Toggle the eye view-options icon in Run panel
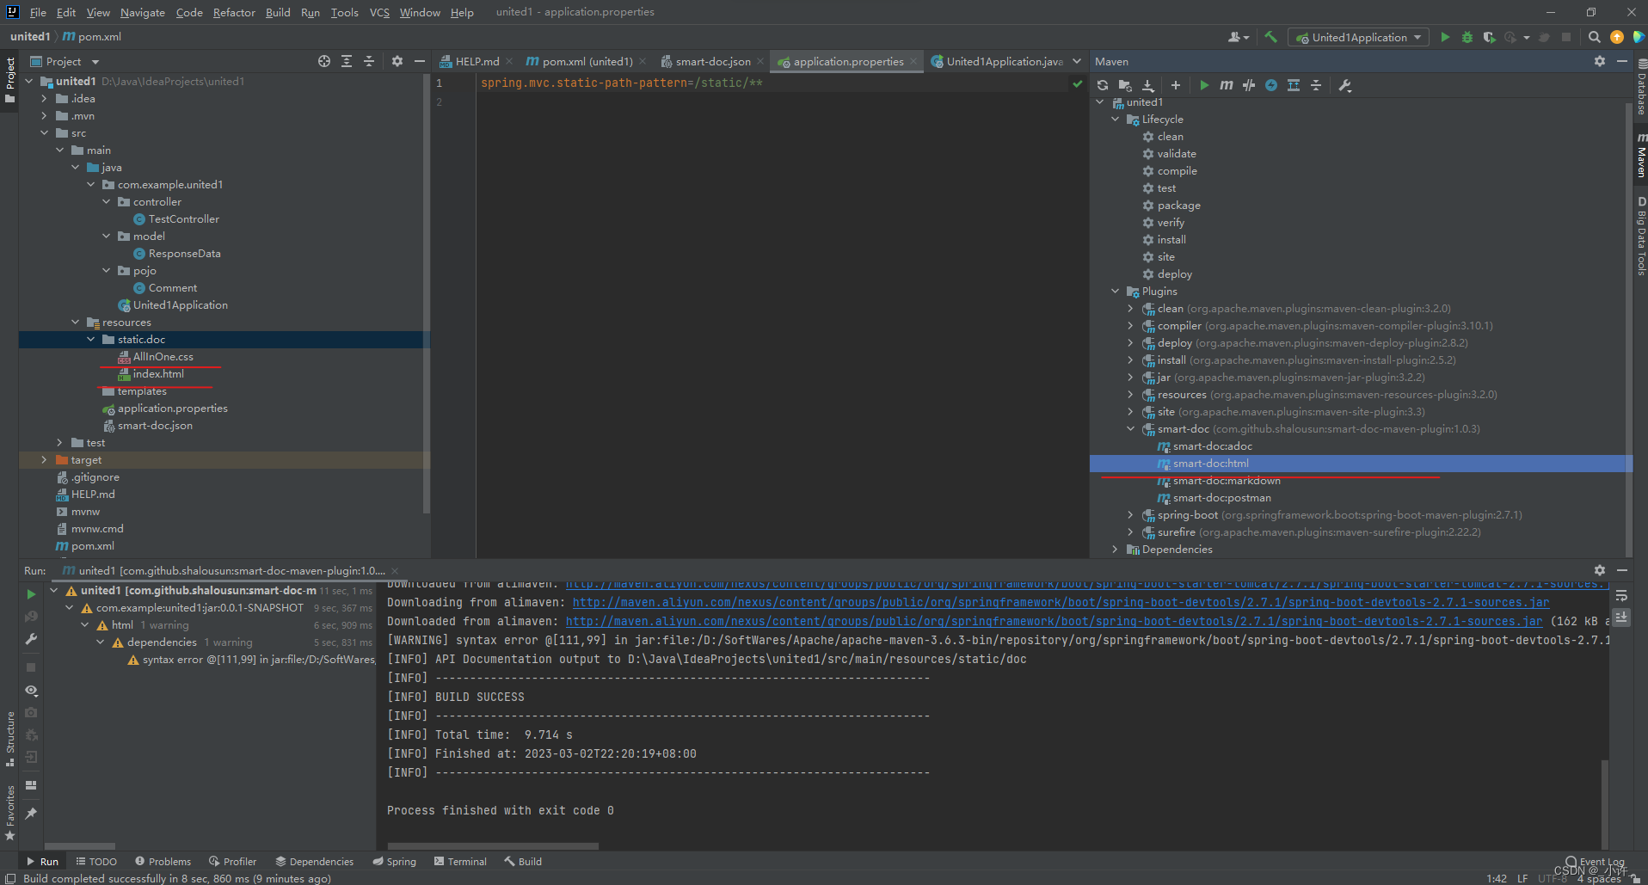Image resolution: width=1648 pixels, height=885 pixels. coord(31,691)
